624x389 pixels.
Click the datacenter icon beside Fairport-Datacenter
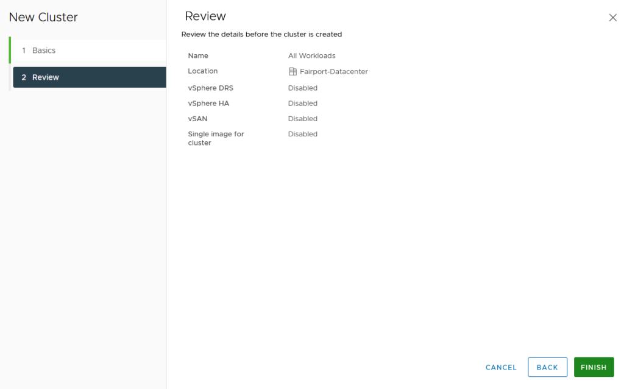[x=292, y=72]
